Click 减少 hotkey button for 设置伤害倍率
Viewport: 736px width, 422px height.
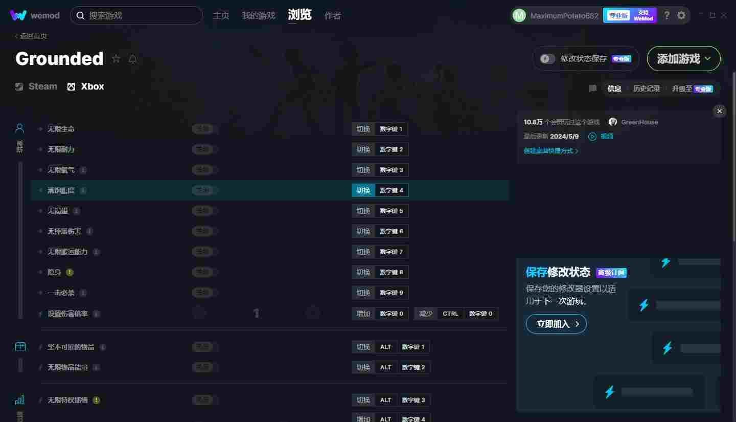[426, 314]
